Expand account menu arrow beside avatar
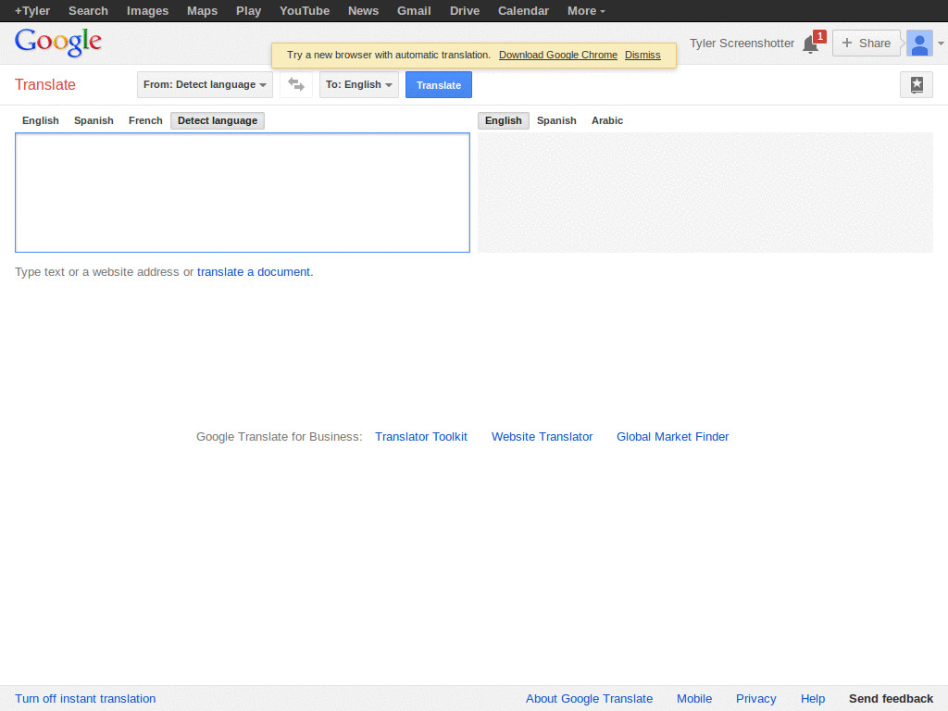 [x=941, y=44]
